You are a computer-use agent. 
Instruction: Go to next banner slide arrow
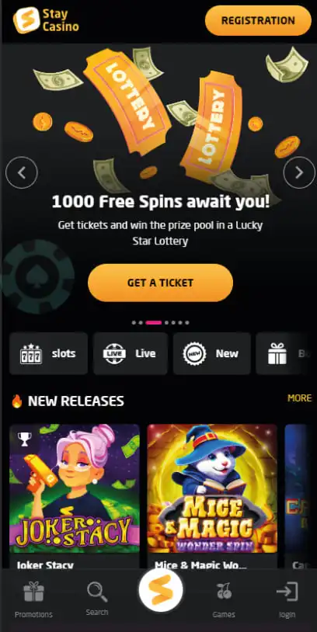click(299, 172)
